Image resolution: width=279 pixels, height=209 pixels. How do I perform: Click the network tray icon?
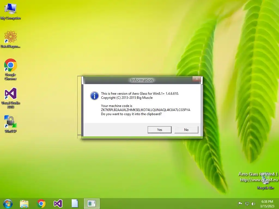(247, 204)
